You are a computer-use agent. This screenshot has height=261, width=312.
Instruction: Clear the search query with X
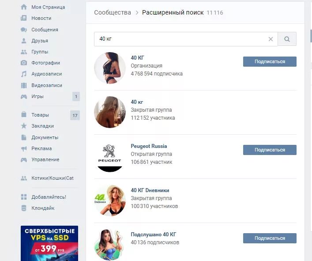(271, 39)
